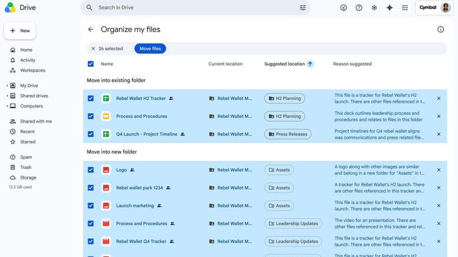Open the info details icon
Viewport: 458px width, 257px height.
click(x=440, y=29)
